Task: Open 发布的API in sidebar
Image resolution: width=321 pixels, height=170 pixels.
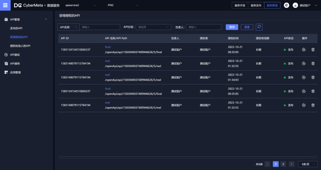Action: tap(16, 28)
